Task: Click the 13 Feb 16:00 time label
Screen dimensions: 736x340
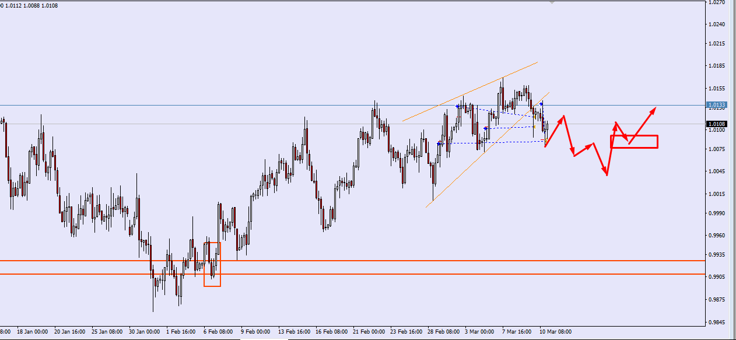Action: [x=294, y=331]
